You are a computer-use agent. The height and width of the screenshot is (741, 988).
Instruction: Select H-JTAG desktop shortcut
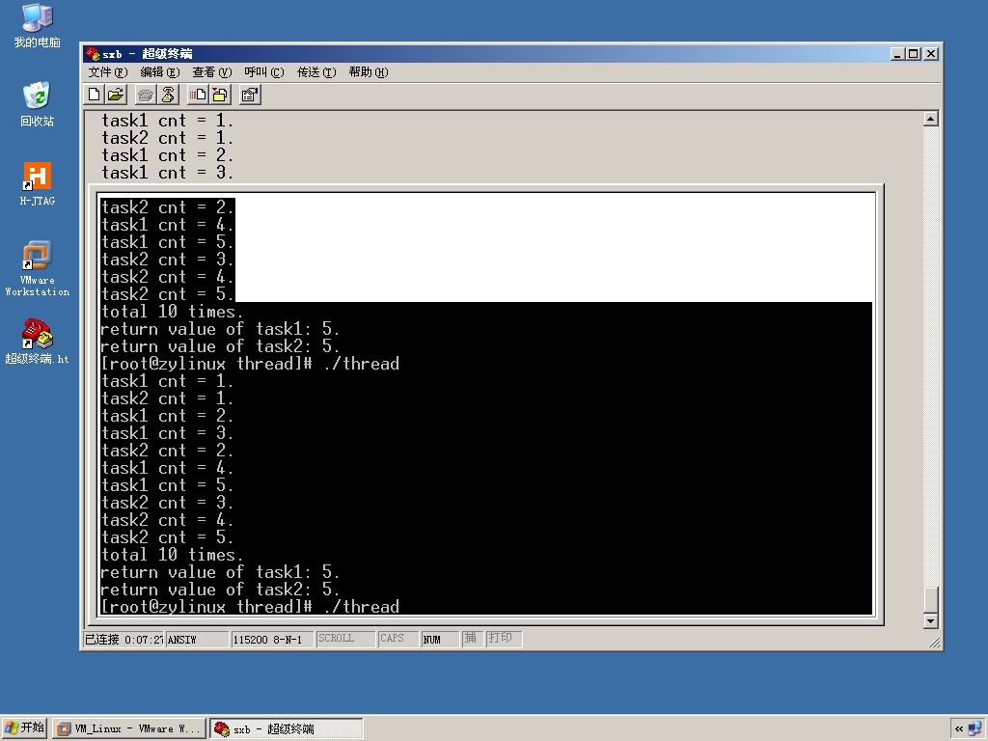[38, 184]
